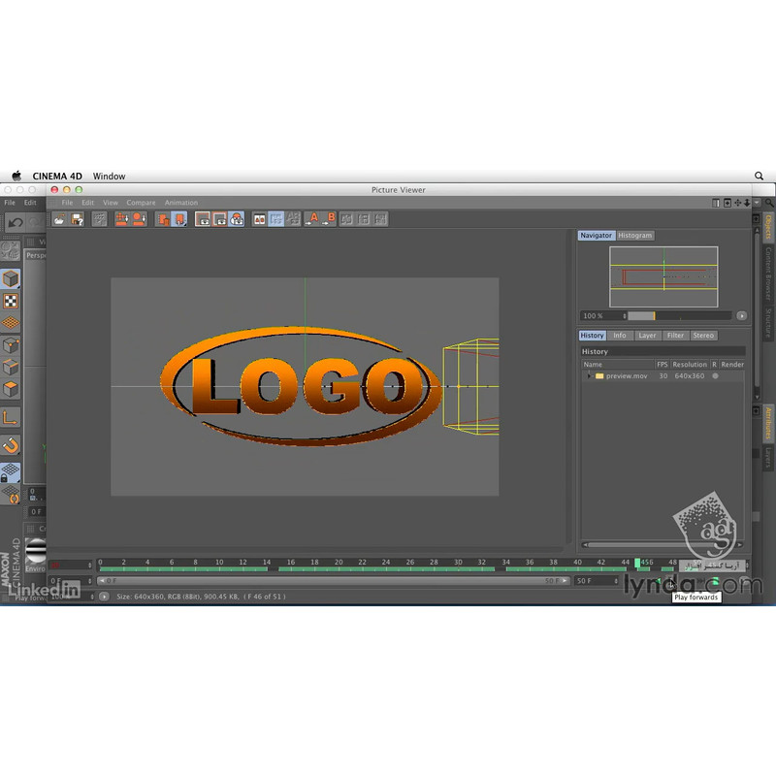Click the 50 F end frame field
Image resolution: width=776 pixels, height=776 pixels.
pyautogui.click(x=598, y=581)
